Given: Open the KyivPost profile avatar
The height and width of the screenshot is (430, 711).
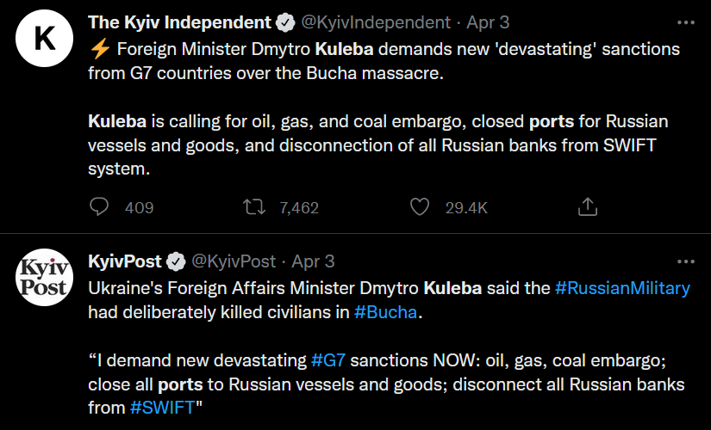Looking at the screenshot, I should click(44, 277).
